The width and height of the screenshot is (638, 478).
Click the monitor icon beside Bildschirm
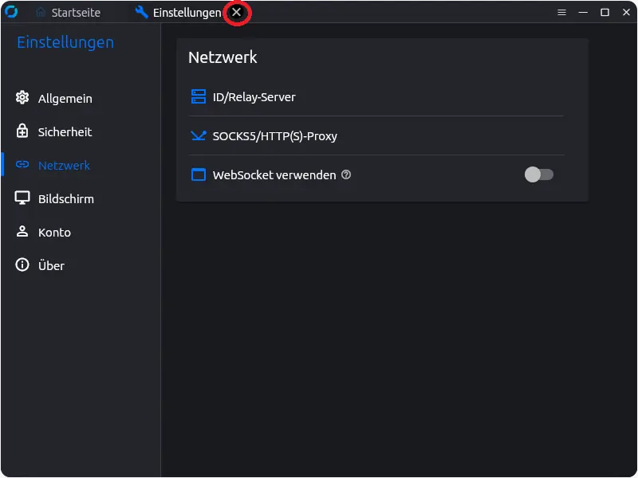(x=22, y=198)
